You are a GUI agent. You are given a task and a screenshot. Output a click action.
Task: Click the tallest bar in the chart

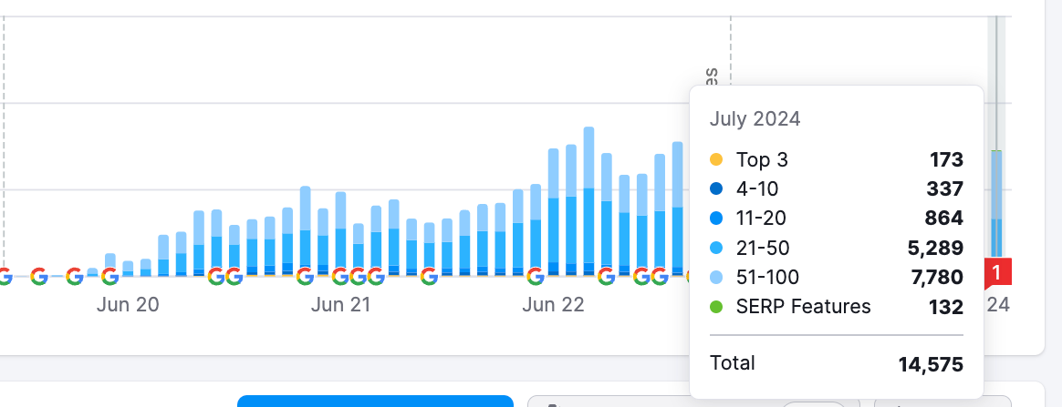coord(588,200)
